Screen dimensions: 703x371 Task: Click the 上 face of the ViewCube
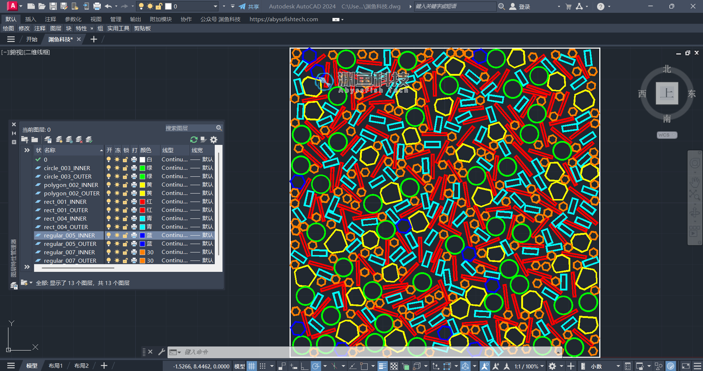(x=667, y=93)
